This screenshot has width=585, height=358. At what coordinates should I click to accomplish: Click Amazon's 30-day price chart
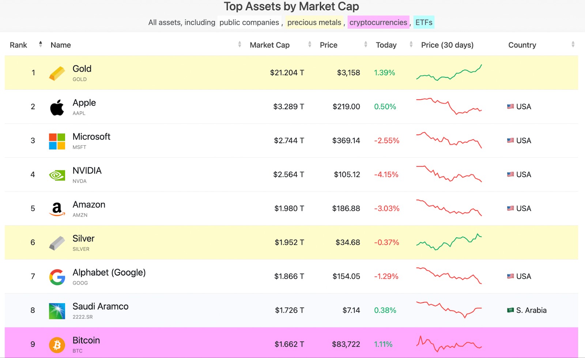click(x=449, y=208)
